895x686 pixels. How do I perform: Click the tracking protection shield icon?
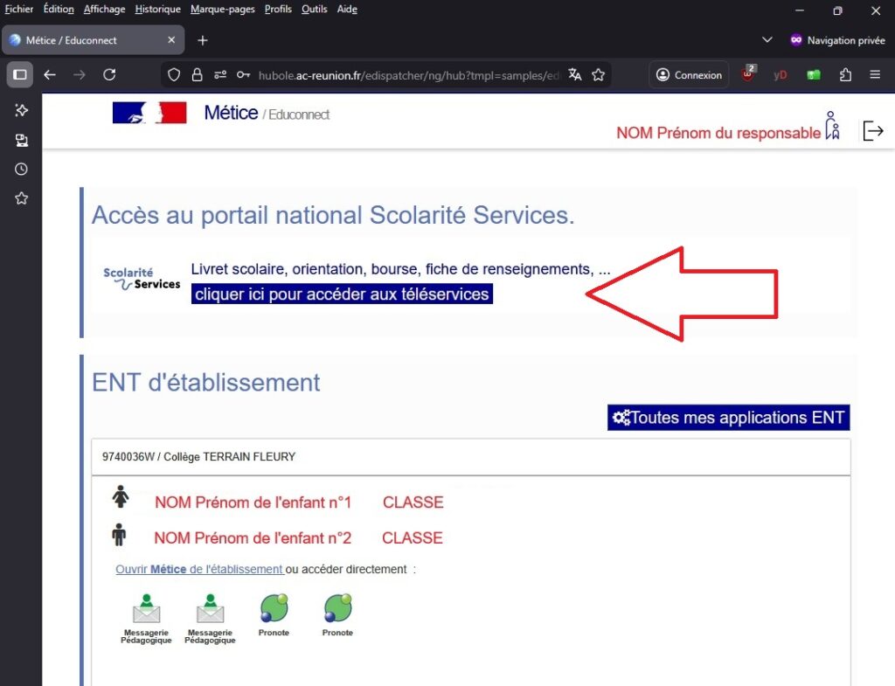coord(174,75)
